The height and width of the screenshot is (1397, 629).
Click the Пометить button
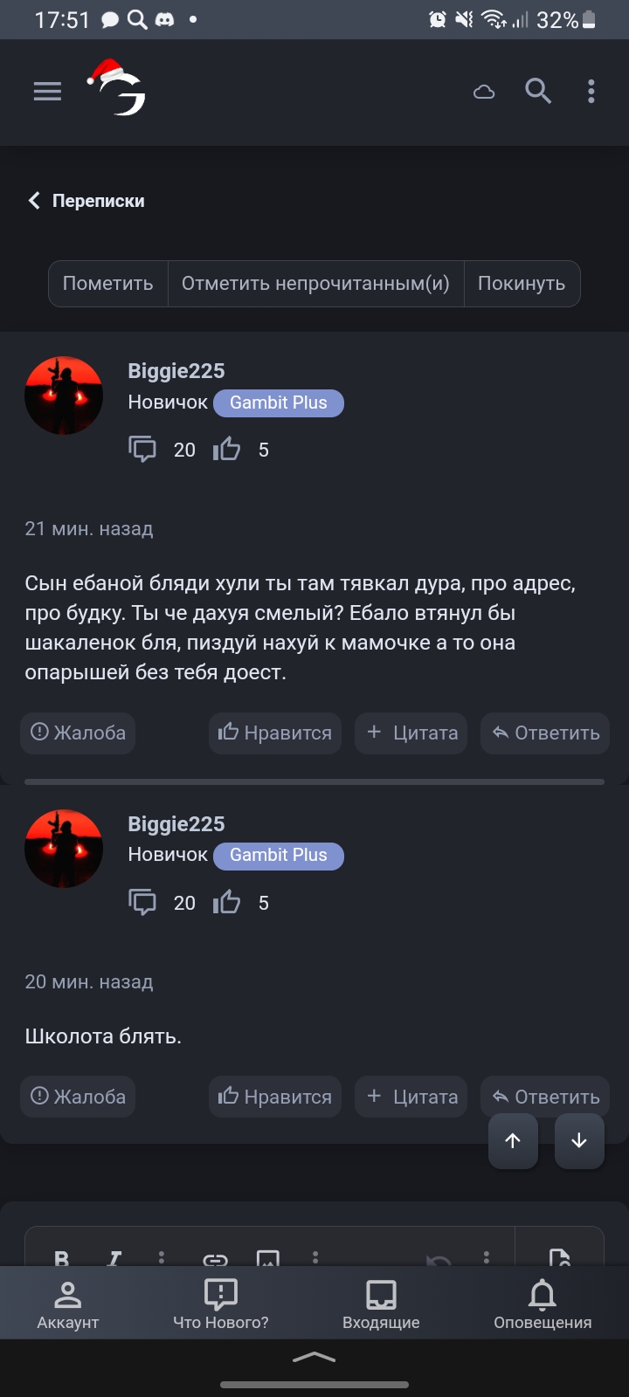click(108, 284)
